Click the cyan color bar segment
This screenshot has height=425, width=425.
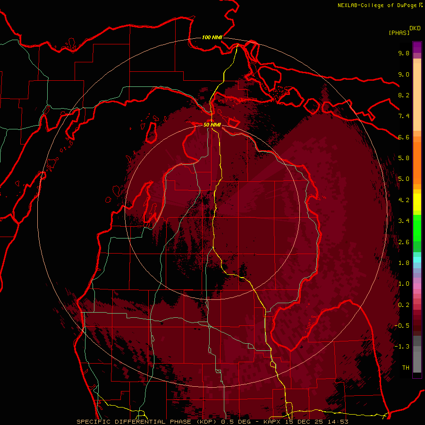click(417, 260)
